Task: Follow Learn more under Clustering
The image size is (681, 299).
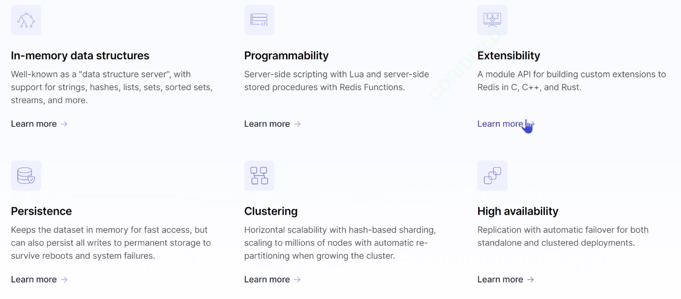Action: tap(267, 279)
